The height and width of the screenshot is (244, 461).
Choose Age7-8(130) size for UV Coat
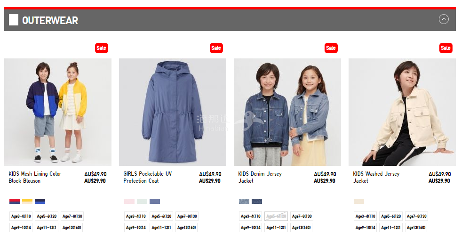187,216
